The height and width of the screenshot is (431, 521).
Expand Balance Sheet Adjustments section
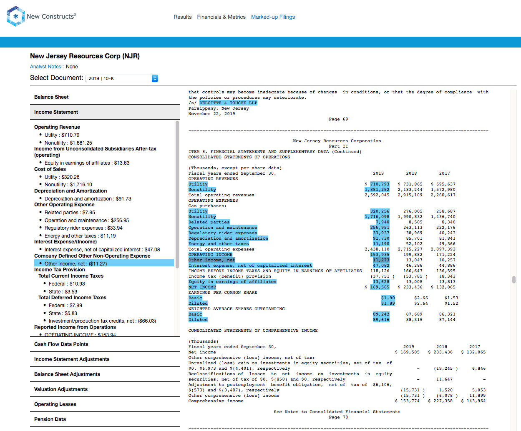105,374
